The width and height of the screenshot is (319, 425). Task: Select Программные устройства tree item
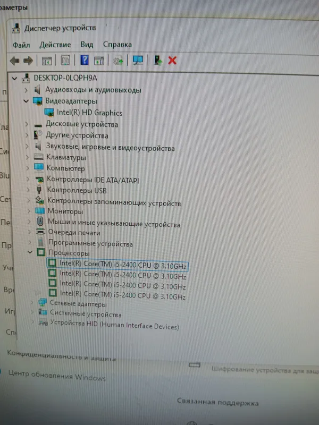[90, 243]
